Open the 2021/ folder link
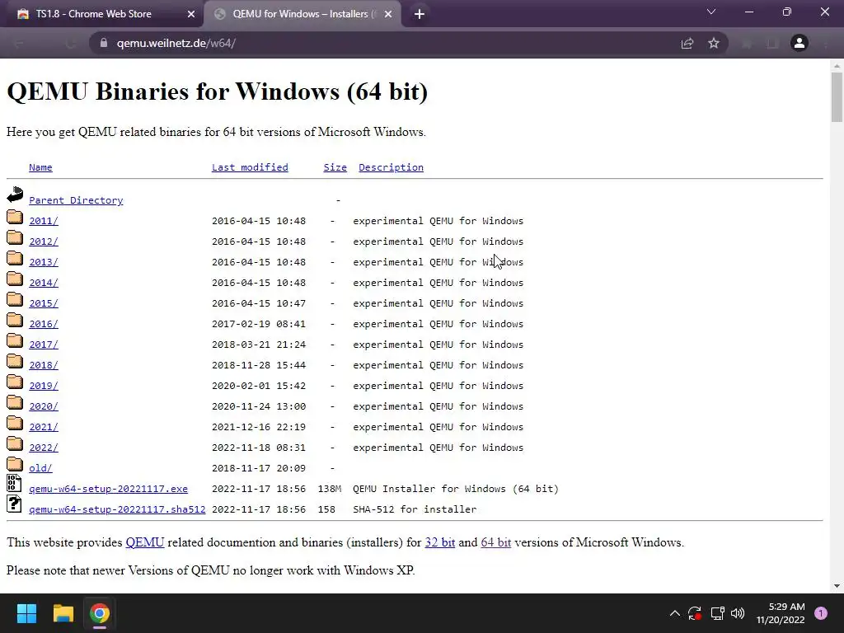 pyautogui.click(x=44, y=427)
